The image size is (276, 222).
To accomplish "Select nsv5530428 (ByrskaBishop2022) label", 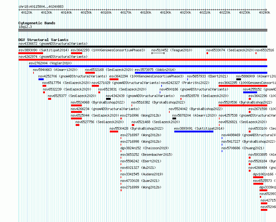I will coord(136,128).
